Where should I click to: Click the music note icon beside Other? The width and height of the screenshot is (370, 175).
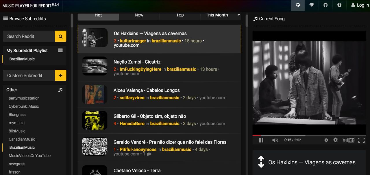[60, 90]
